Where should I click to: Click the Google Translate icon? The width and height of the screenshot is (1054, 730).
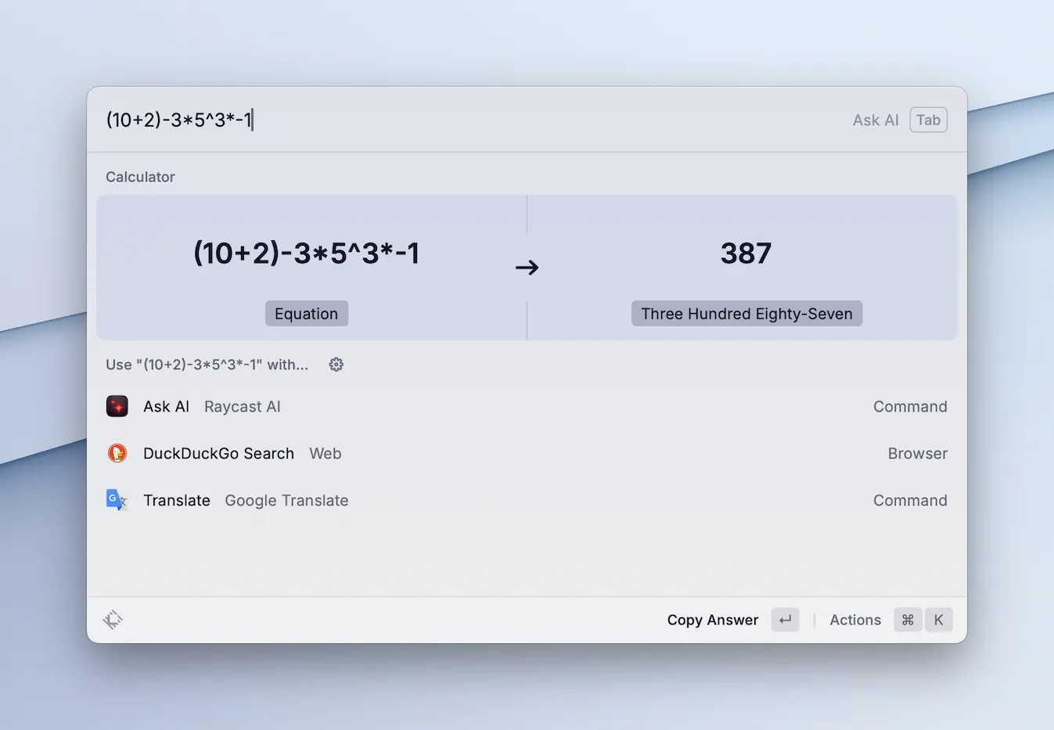pyautogui.click(x=117, y=500)
